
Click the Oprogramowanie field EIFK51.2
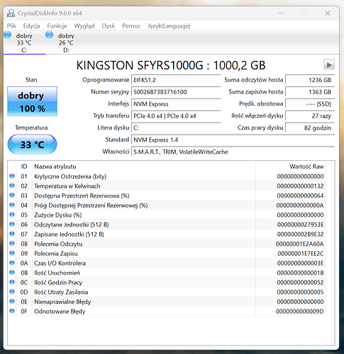pos(176,80)
